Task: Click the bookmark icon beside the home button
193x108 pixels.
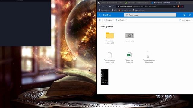Action: (114, 7)
